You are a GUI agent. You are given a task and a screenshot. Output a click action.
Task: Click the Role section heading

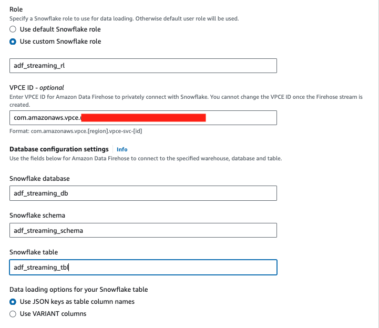pos(16,9)
